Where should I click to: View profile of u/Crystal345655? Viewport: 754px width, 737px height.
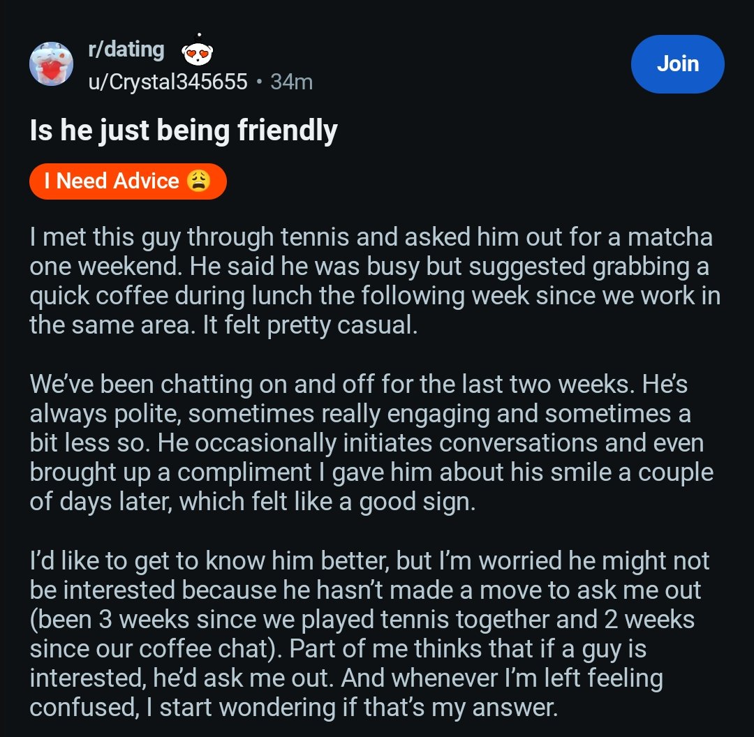168,82
